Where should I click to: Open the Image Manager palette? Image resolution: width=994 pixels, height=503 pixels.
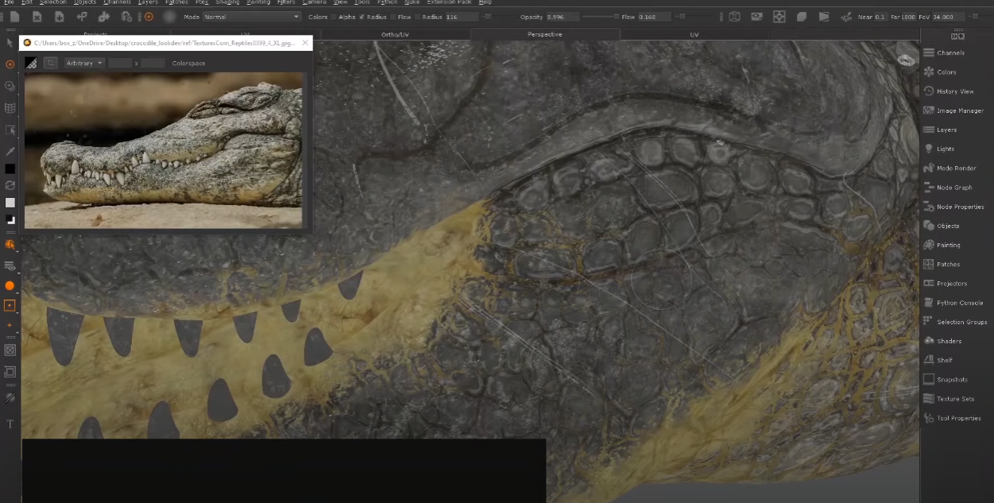[x=953, y=110]
